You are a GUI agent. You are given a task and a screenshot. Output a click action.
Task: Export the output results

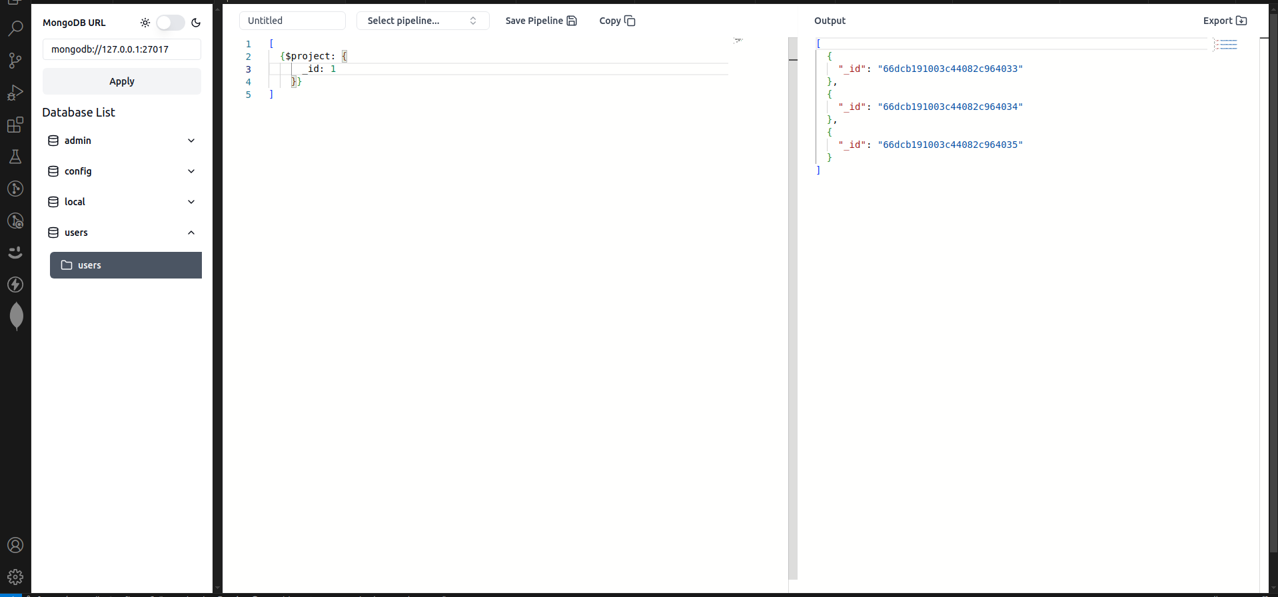point(1225,21)
